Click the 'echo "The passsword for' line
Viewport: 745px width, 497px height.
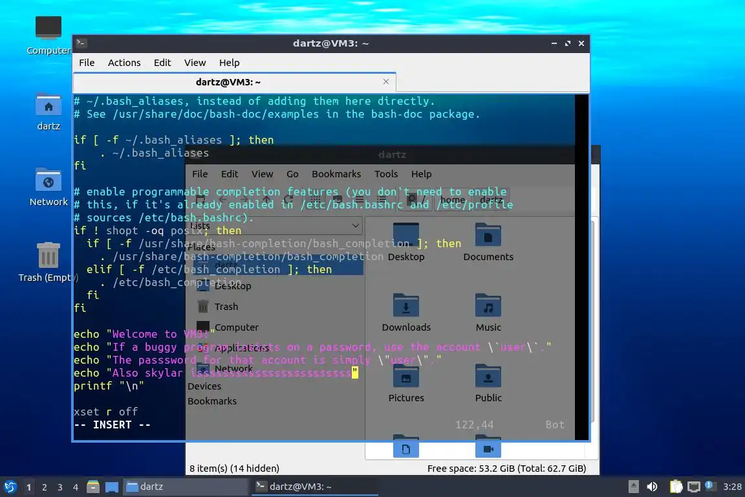(x=257, y=360)
